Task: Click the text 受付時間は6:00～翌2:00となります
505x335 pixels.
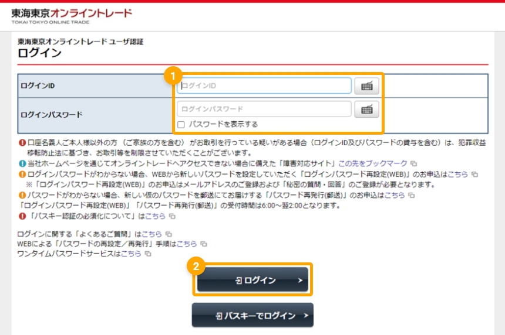Action: pyautogui.click(x=284, y=206)
